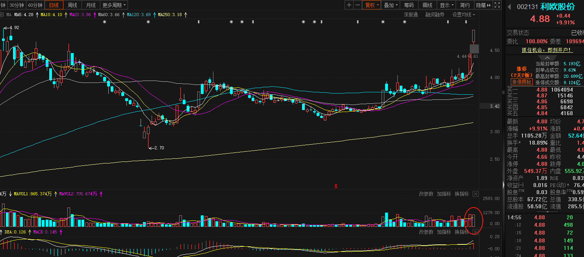The height and width of the screenshot is (257, 584).
Task: Click 隐藏 to hide the side panel
Action: 484,5
